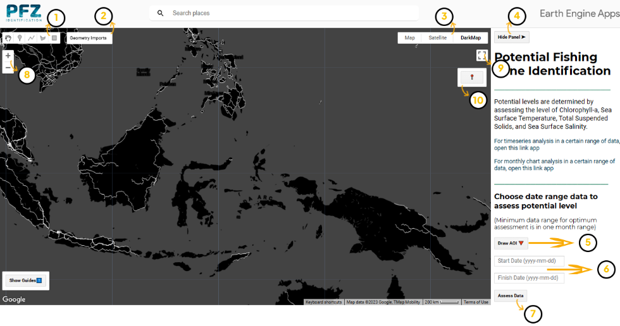Expand the Draw AOI dropdown

[x=511, y=243]
